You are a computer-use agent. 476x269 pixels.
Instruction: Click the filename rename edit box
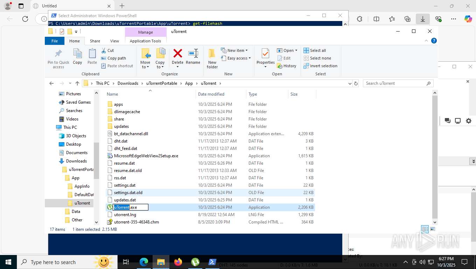tap(131, 207)
